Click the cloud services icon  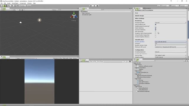[x=159, y=6]
